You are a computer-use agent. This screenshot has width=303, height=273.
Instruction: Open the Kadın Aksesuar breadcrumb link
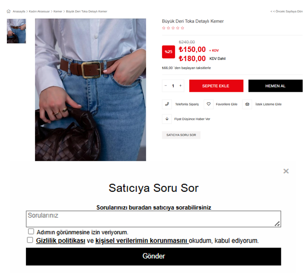point(39,11)
